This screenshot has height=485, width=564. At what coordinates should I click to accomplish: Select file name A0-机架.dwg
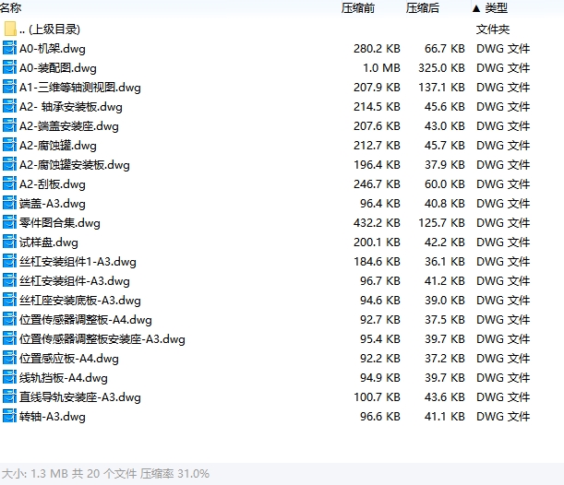[x=53, y=49]
